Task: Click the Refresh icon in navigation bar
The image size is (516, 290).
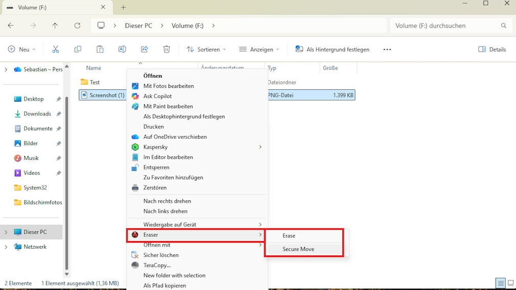Action: 77,26
